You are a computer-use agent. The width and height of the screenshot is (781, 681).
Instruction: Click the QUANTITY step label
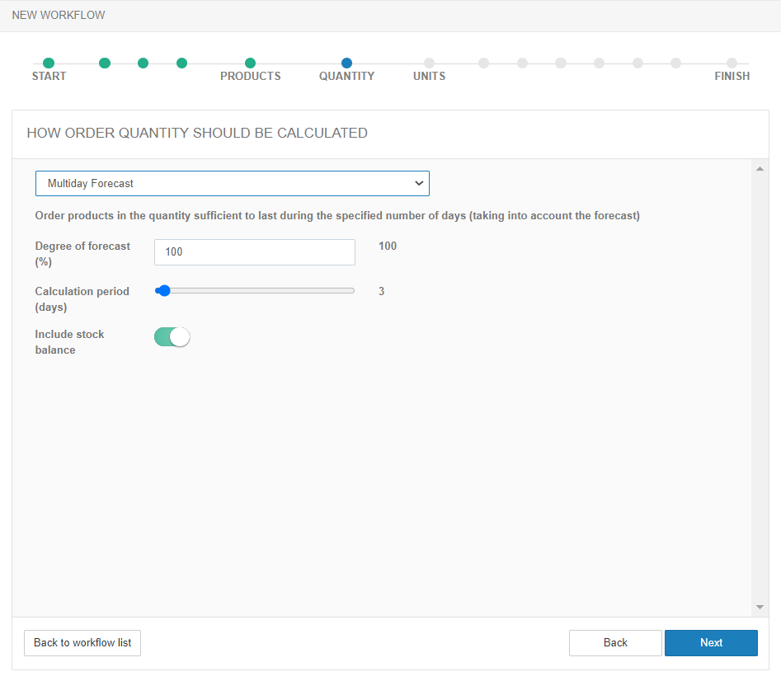[346, 77]
